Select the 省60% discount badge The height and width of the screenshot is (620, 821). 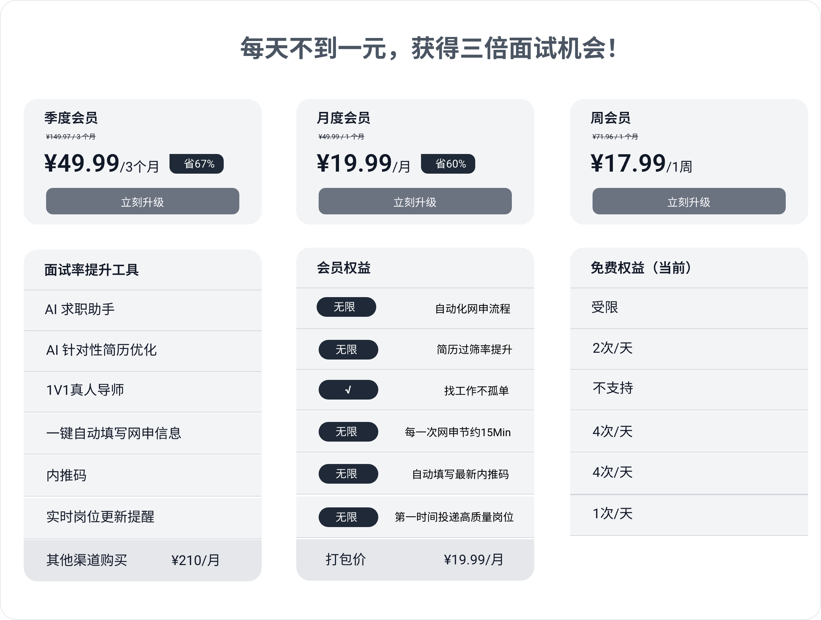click(448, 164)
